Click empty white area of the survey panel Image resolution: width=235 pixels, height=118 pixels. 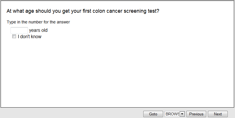tap(116, 72)
